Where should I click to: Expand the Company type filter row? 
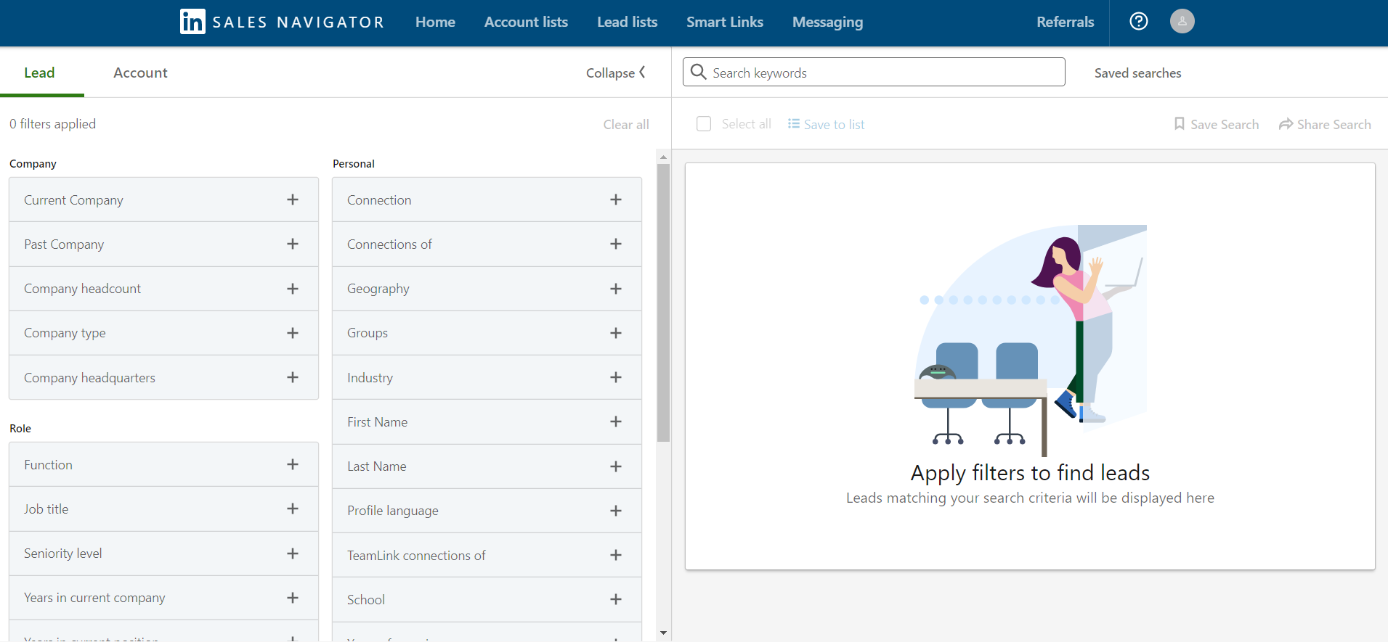pos(163,333)
